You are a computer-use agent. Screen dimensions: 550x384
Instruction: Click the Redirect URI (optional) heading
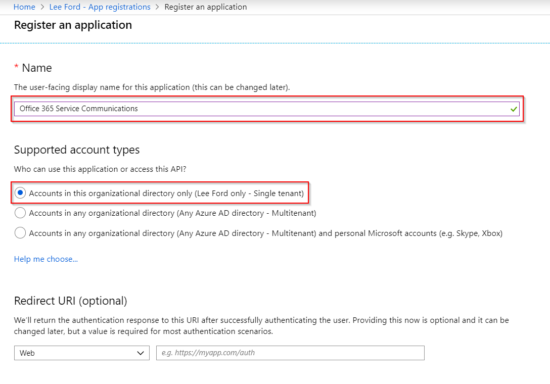[x=70, y=301]
